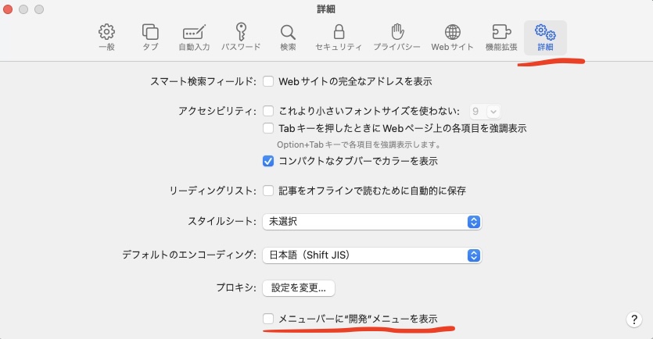Enable 記事をオフラインで読むために自動的に保存 checkbox
The height and width of the screenshot is (339, 653).
(268, 191)
